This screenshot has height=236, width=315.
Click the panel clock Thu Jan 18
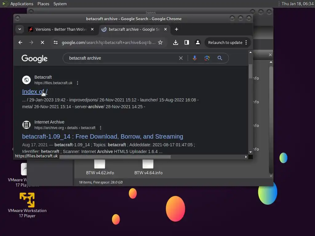tap(297, 4)
